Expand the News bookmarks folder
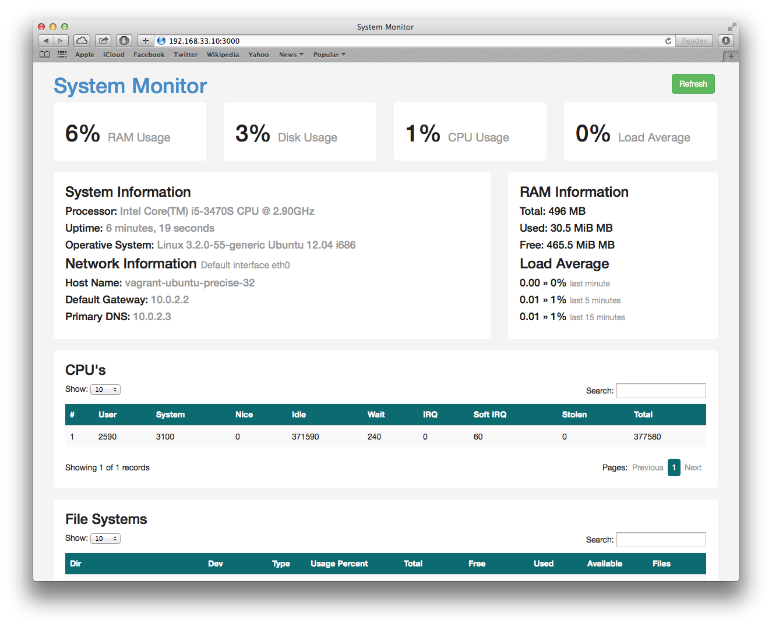 291,55
